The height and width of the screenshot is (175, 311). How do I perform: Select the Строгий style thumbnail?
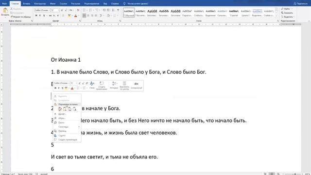point(234,13)
